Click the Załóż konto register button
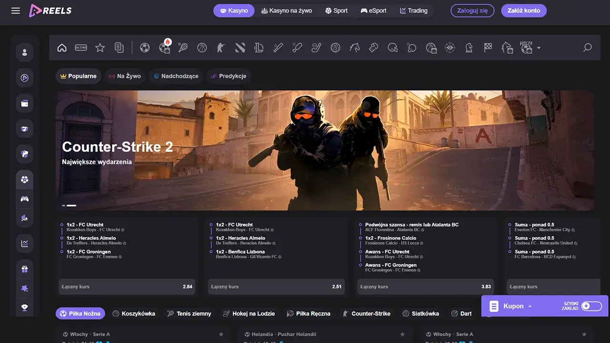 524,10
